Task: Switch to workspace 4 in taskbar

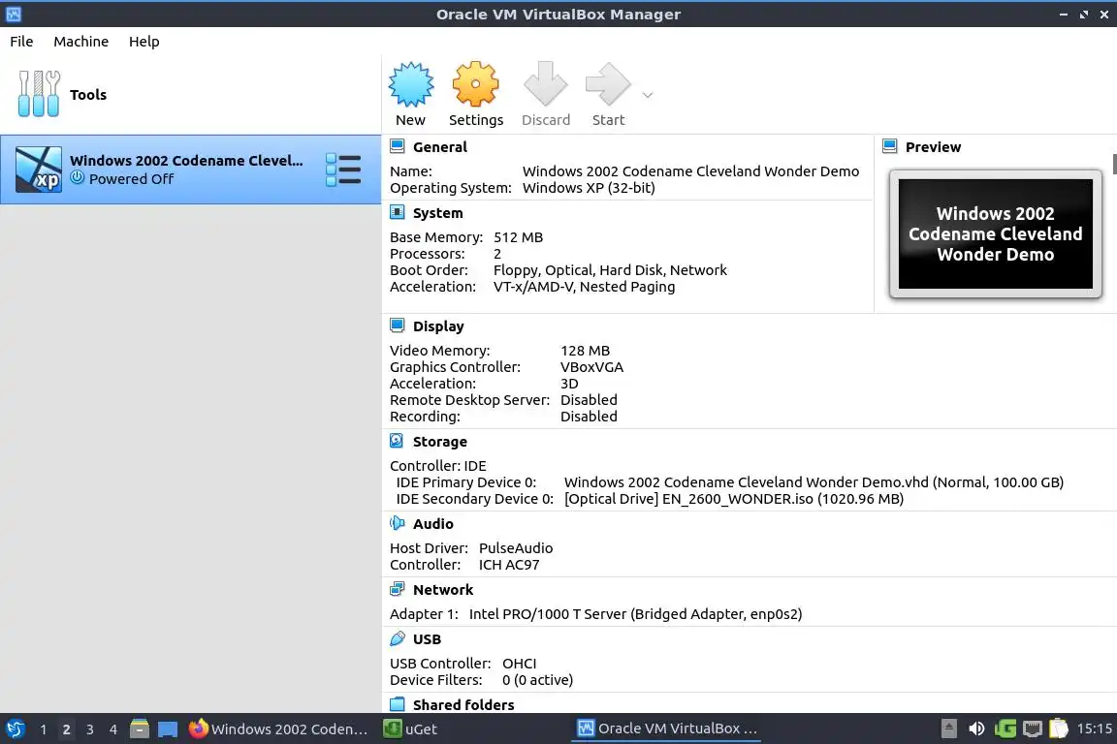Action: tap(113, 729)
